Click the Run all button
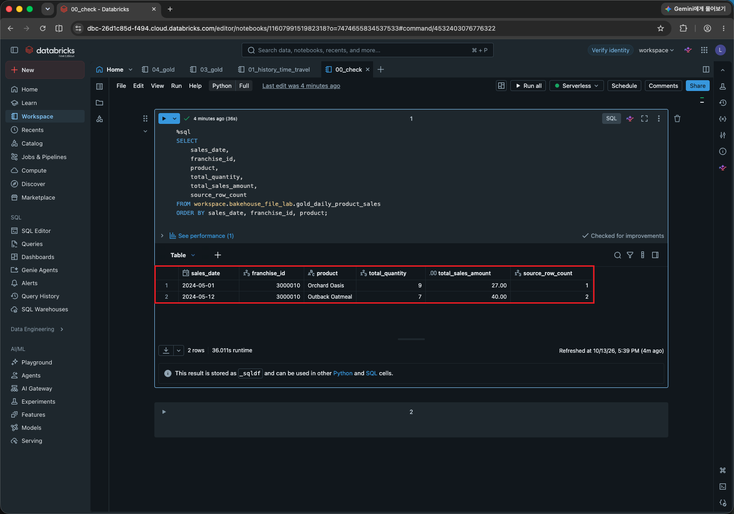This screenshot has height=514, width=734. click(528, 86)
